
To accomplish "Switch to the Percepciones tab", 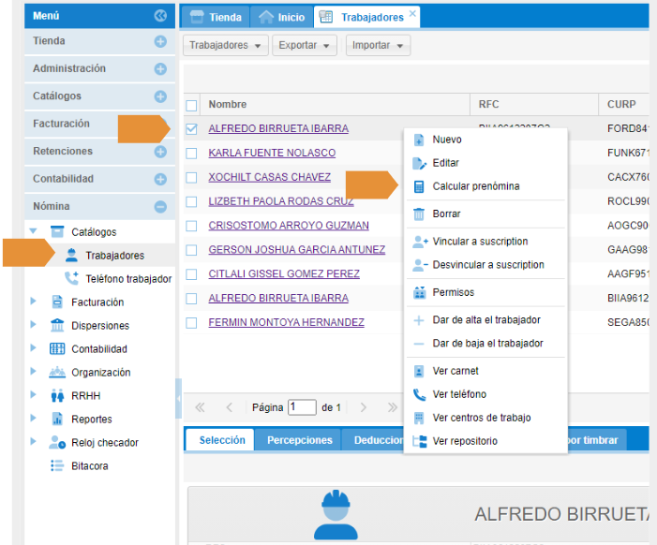I will (299, 440).
